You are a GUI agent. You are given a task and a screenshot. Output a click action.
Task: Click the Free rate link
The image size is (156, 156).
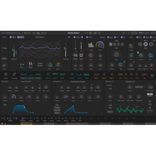click(x=110, y=88)
